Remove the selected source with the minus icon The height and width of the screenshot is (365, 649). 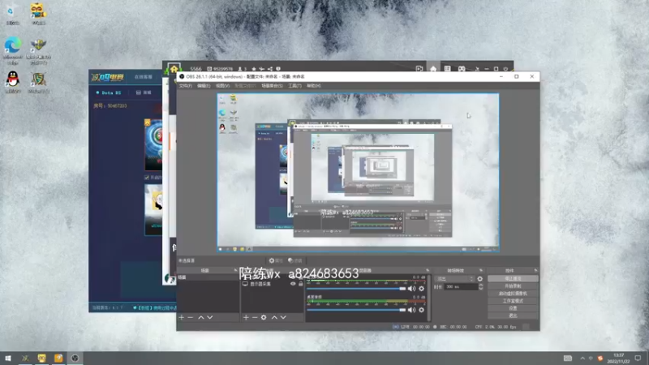click(x=255, y=317)
